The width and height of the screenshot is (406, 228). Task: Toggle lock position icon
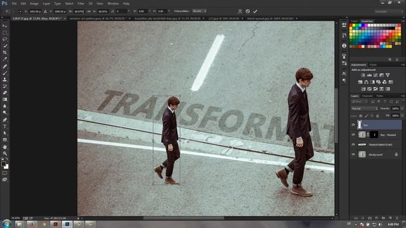[372, 116]
